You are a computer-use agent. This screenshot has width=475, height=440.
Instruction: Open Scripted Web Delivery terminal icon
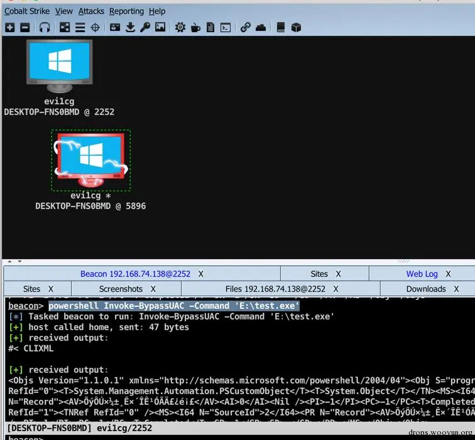click(226, 28)
